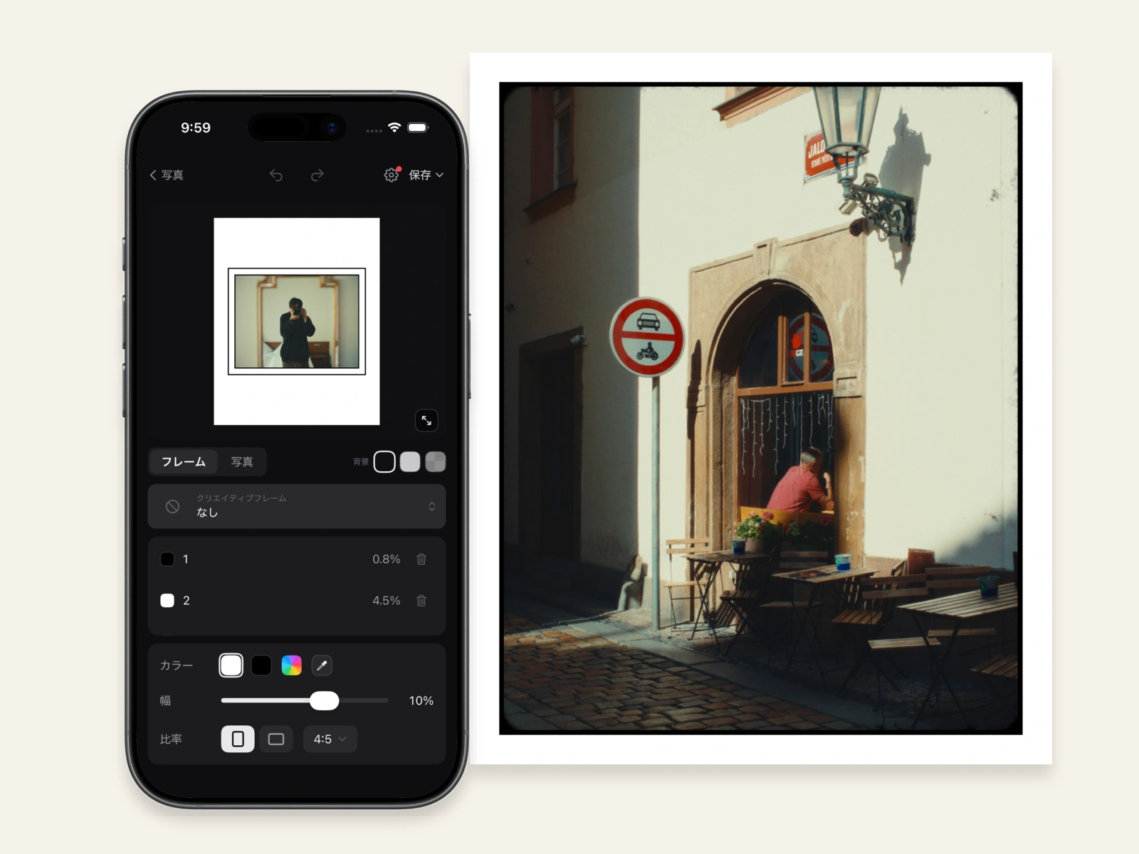Tap the undo arrow icon
1139x854 pixels.
(x=276, y=175)
